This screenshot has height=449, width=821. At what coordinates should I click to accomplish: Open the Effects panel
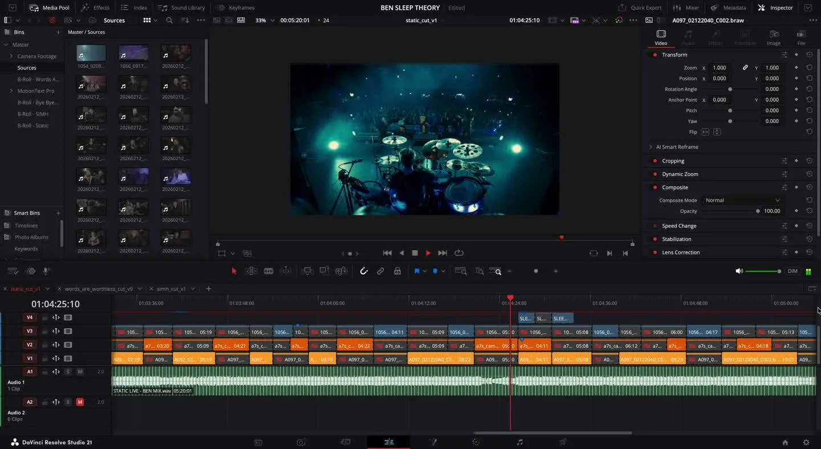tap(95, 7)
